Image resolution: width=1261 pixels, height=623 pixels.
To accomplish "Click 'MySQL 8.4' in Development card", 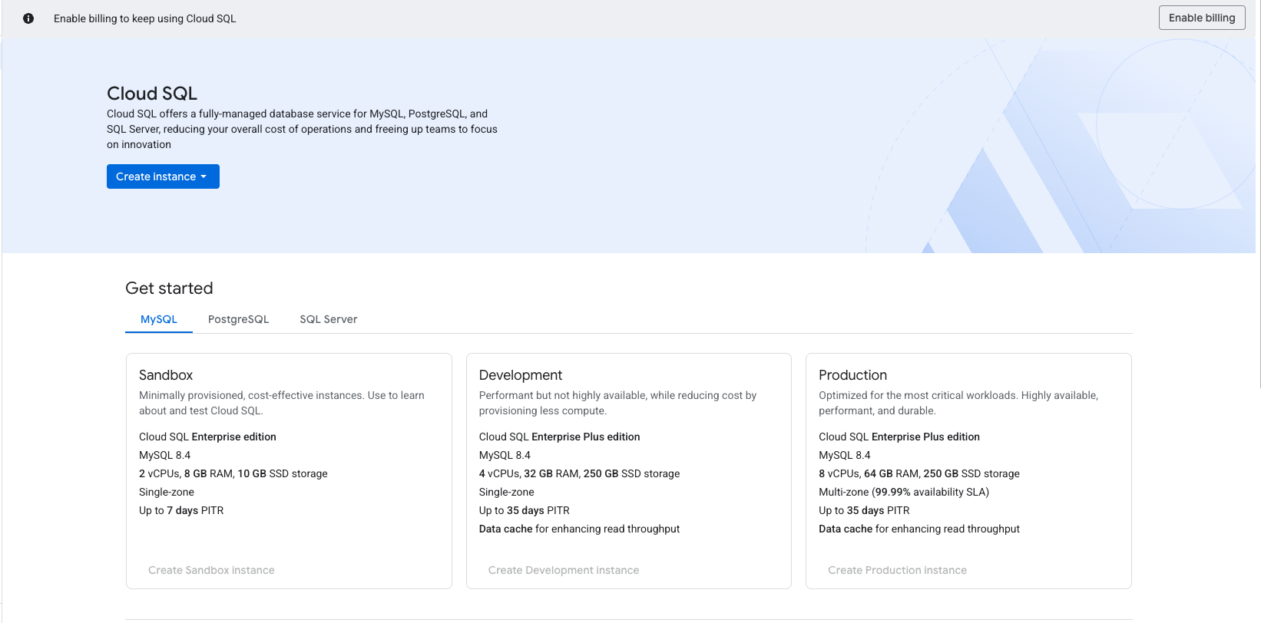I will click(505, 455).
